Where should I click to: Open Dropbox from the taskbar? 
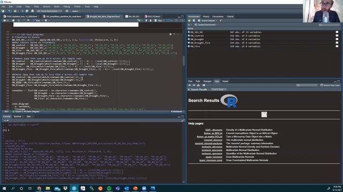click(x=65, y=188)
